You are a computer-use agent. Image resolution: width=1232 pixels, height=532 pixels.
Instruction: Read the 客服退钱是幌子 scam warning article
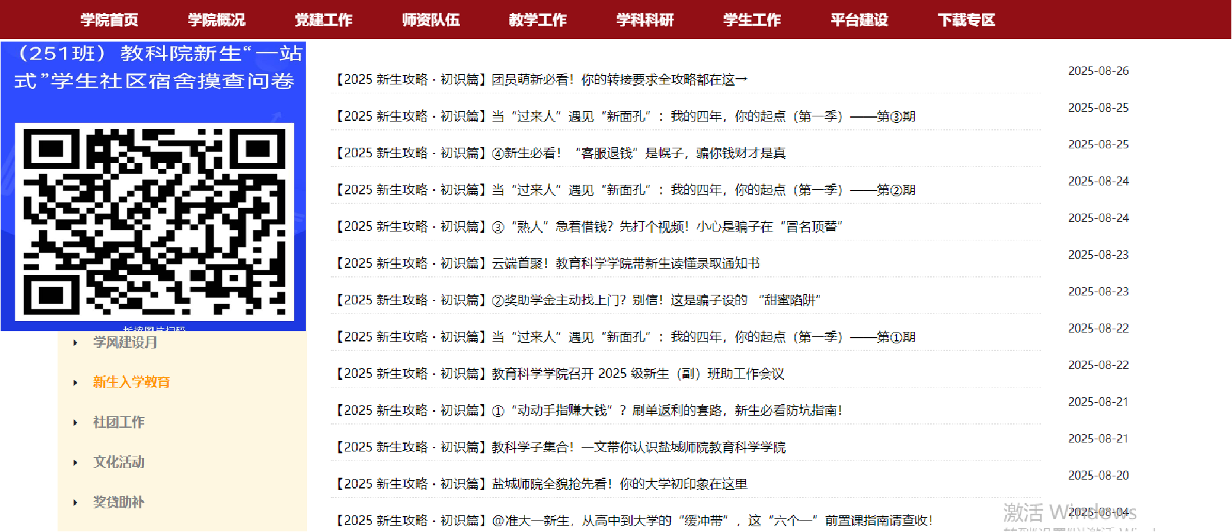(x=561, y=153)
